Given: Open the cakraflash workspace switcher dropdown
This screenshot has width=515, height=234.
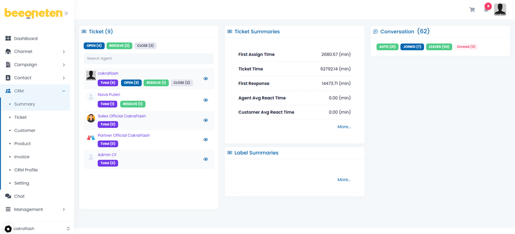Looking at the screenshot, I should click(x=68, y=229).
